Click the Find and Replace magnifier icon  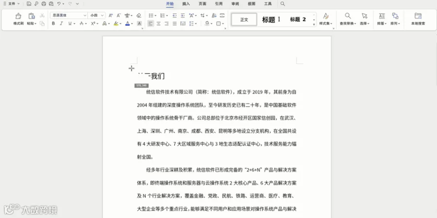348,16
